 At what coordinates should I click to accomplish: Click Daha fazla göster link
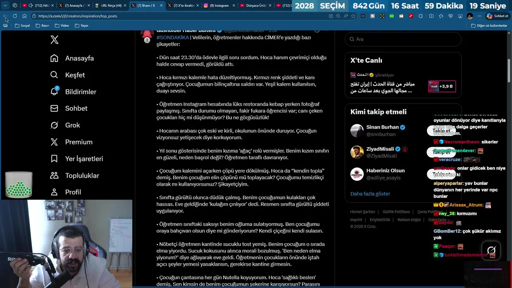(370, 194)
